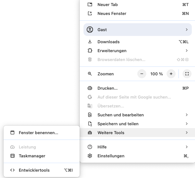Select Fenster benennen... menu entry
This screenshot has height=178, width=195.
(x=38, y=133)
